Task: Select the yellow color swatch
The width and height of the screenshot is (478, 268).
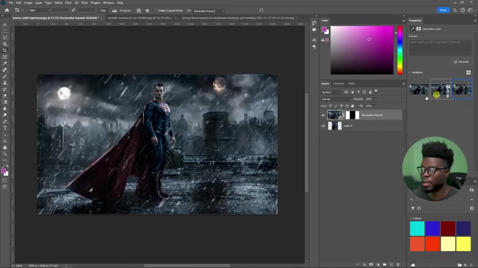Action: (x=463, y=244)
